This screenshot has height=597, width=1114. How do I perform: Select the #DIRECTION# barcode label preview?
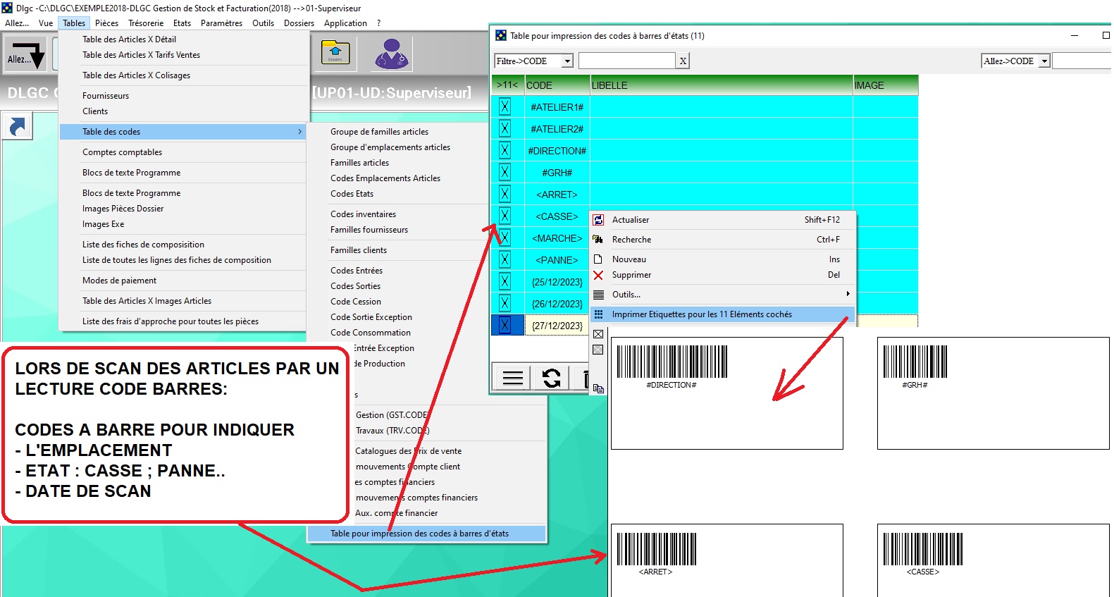tap(726, 393)
